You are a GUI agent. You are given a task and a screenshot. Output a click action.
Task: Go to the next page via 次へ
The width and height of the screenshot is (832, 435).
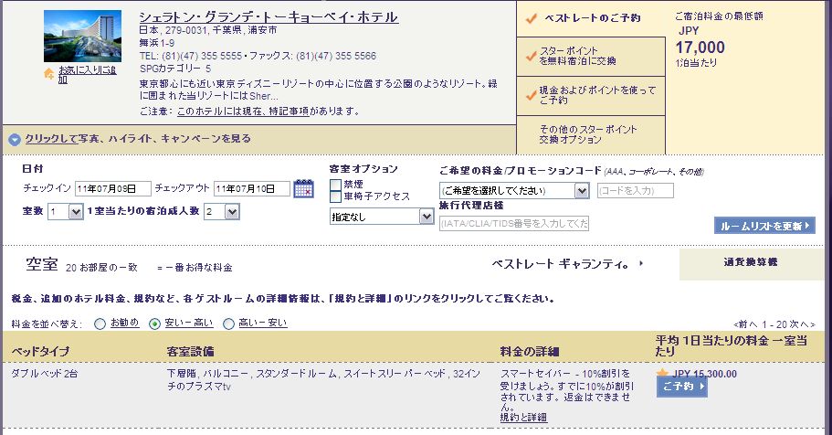pos(802,324)
